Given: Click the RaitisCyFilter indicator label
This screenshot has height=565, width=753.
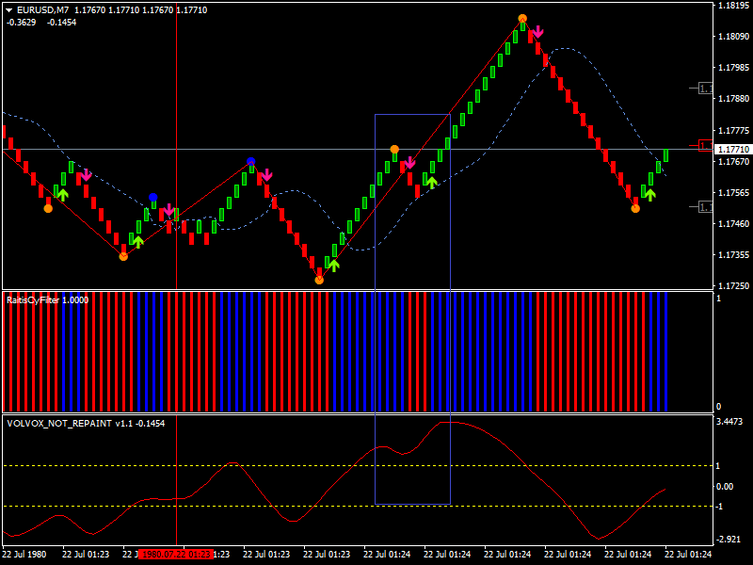Looking at the screenshot, I should 47,299.
